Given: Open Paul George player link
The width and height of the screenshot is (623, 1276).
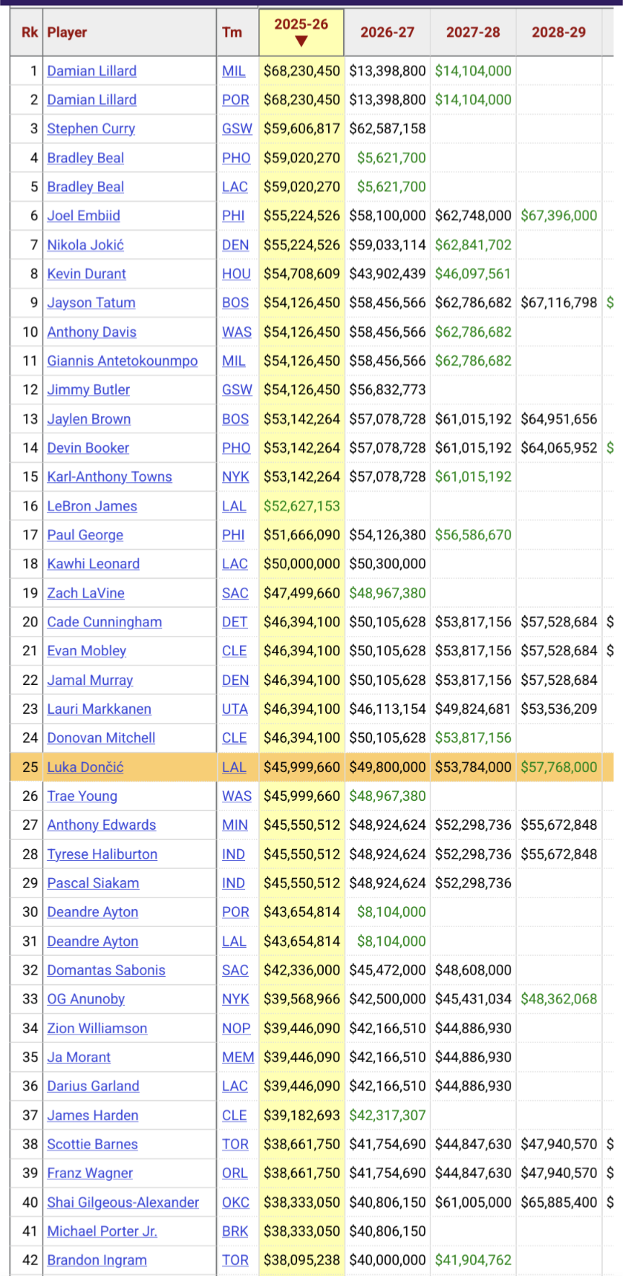Looking at the screenshot, I should point(85,535).
